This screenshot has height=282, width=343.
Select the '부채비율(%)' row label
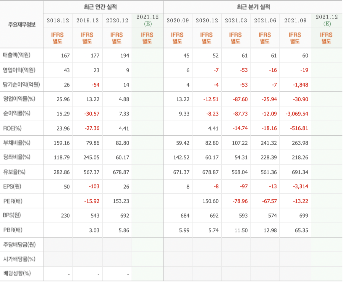(17, 143)
